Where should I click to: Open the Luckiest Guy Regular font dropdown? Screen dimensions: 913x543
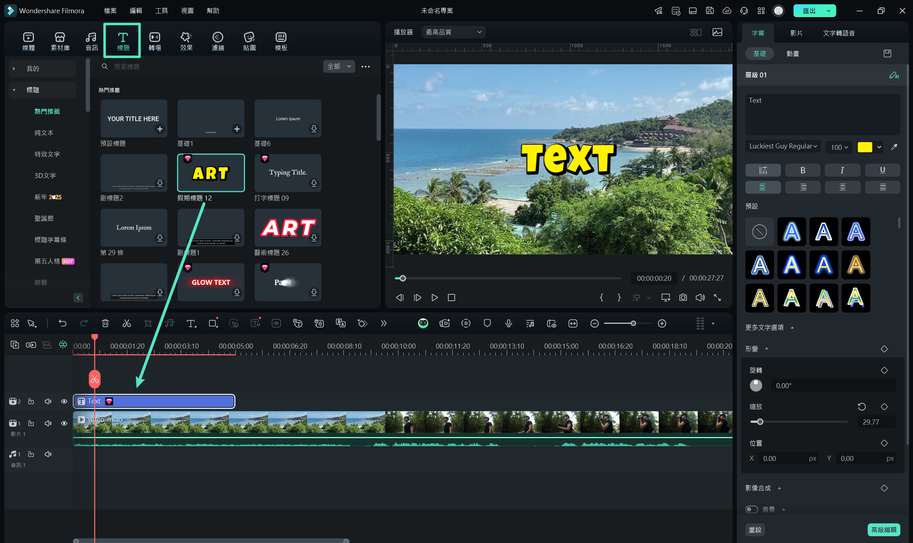tap(783, 146)
